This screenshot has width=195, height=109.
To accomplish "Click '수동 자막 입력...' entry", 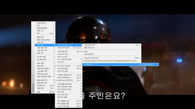I will pos(69,71).
